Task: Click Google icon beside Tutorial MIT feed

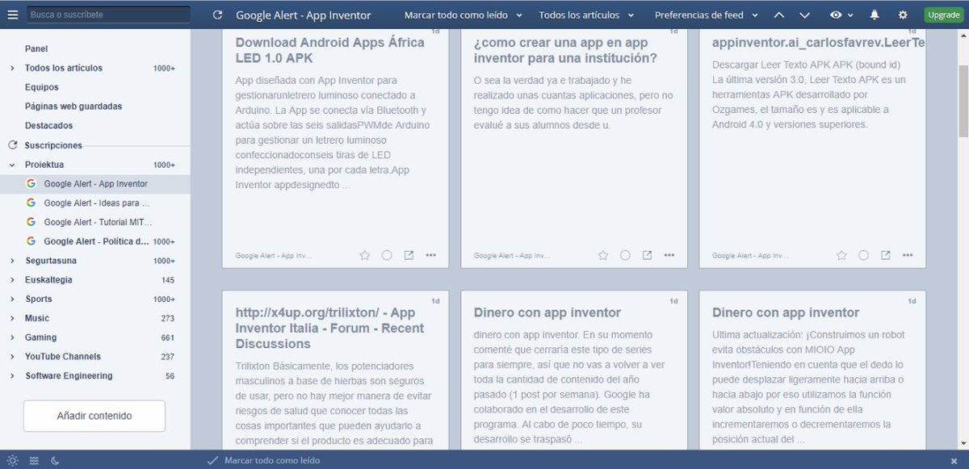Action: [x=31, y=222]
